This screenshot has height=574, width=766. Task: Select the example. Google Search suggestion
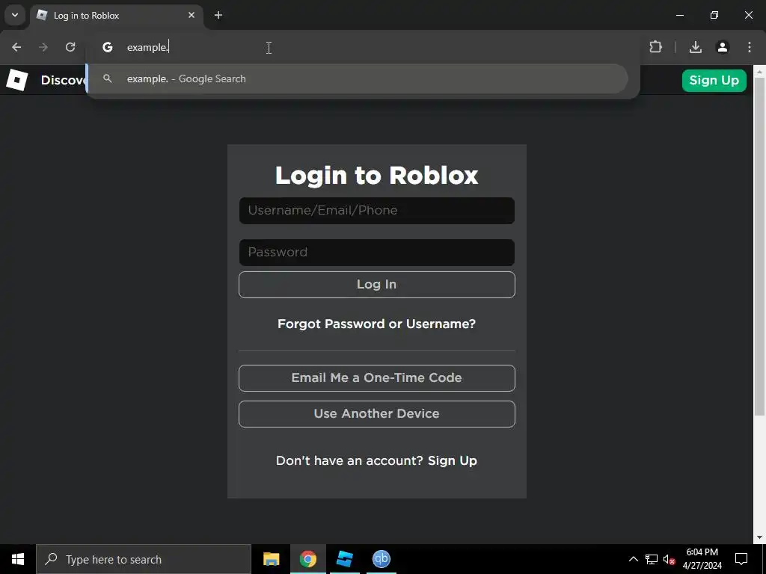click(x=358, y=78)
